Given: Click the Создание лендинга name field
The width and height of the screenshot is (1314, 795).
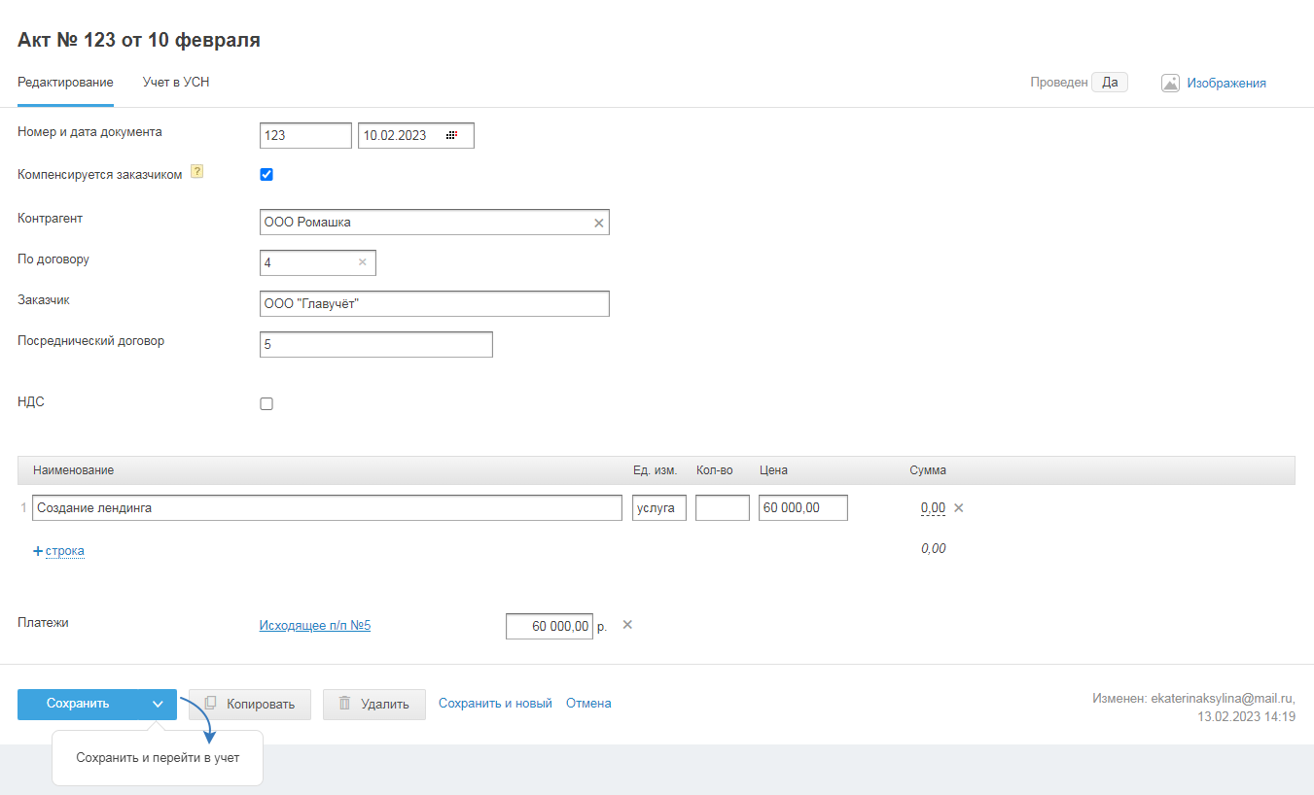Looking at the screenshot, I should pos(327,508).
